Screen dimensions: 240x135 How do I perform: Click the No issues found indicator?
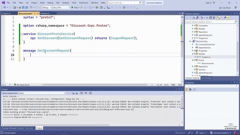coord(22,85)
